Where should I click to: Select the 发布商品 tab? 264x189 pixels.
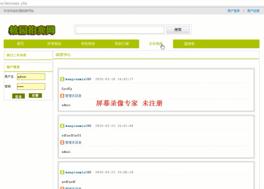pos(156,44)
